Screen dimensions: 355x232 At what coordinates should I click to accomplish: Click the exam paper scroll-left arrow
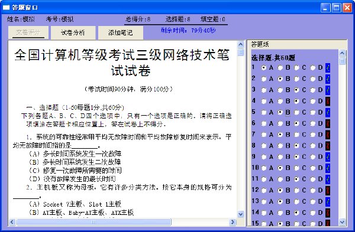coord(12,222)
